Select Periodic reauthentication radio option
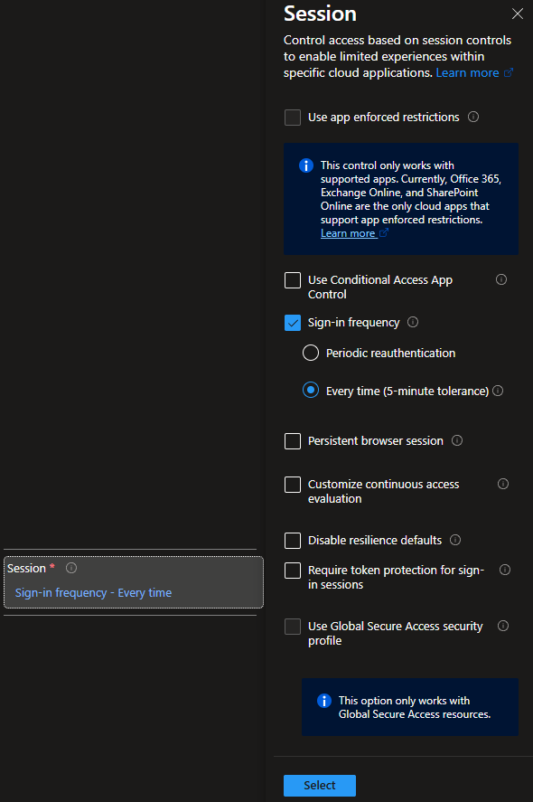 [x=311, y=353]
